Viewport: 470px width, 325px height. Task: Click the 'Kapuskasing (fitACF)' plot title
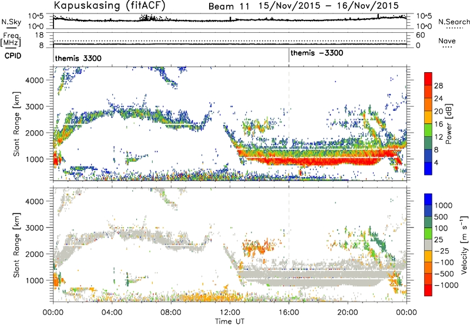[x=109, y=5]
